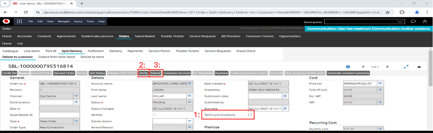Screen dimensions: 433x133
Task: Open the Payments view tab
Action: pos(135,51)
